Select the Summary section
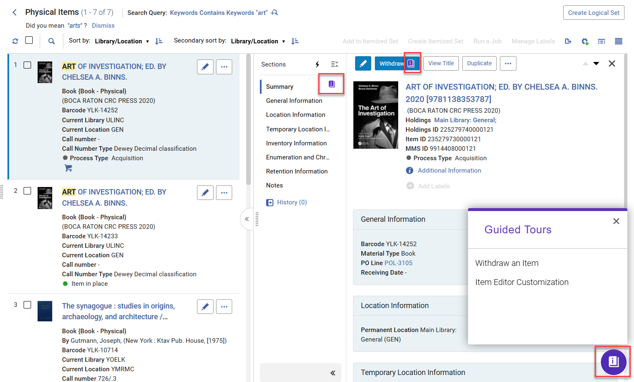 pyautogui.click(x=280, y=87)
